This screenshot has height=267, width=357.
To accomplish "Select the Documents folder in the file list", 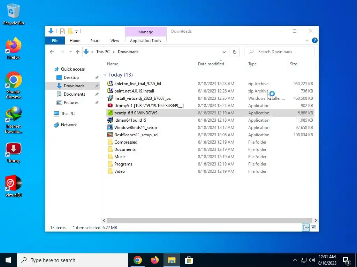I will pyautogui.click(x=125, y=149).
